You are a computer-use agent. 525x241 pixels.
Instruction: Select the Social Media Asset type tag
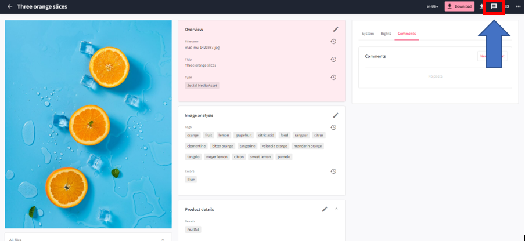point(202,85)
